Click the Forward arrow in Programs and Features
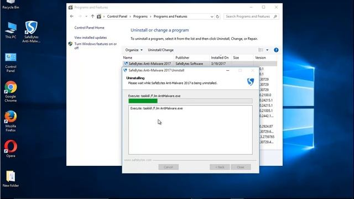Screen dimensions: 354x199 point(80,16)
